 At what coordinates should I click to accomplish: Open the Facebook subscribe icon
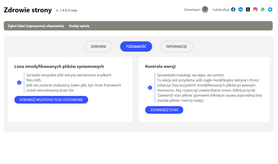click(233, 9)
